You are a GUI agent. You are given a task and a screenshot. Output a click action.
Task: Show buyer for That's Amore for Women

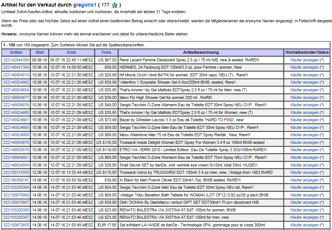coord(305,113)
